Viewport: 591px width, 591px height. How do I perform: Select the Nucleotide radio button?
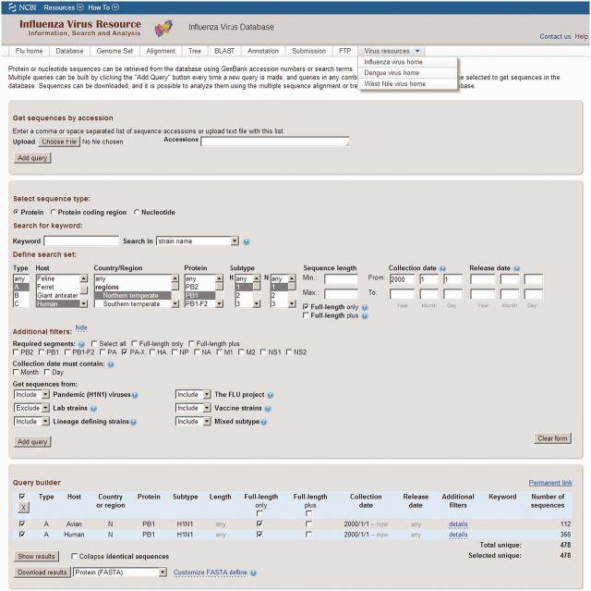[138, 212]
